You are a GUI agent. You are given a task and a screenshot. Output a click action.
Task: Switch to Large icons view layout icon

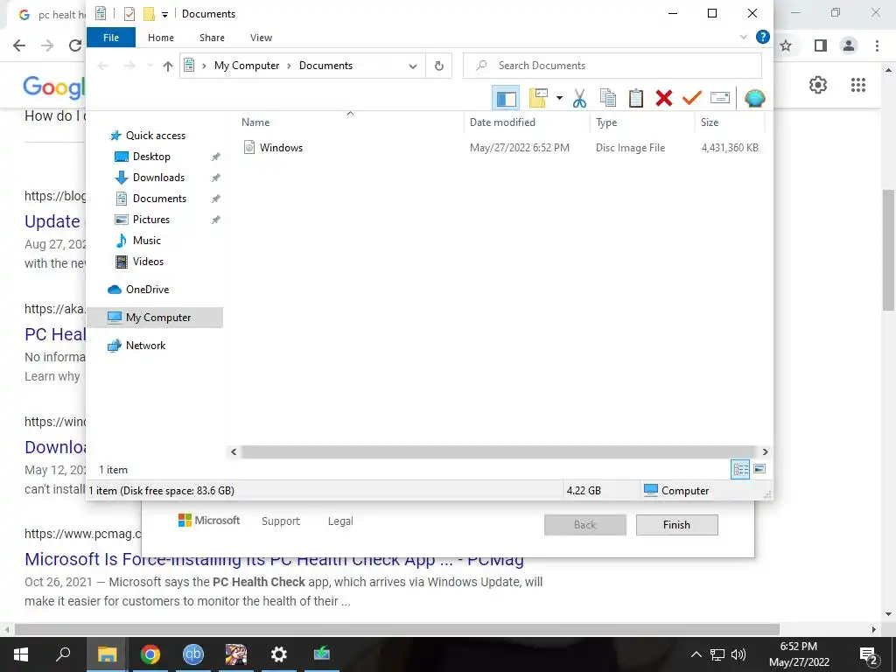coord(759,470)
